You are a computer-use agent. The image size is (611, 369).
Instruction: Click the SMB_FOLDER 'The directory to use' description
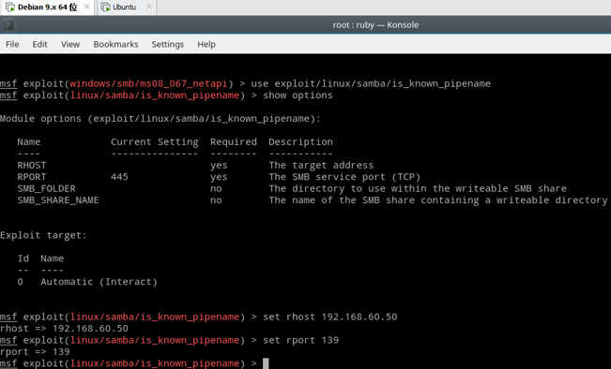point(418,188)
